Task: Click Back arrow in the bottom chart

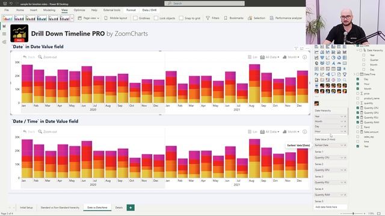Action: click(29, 132)
